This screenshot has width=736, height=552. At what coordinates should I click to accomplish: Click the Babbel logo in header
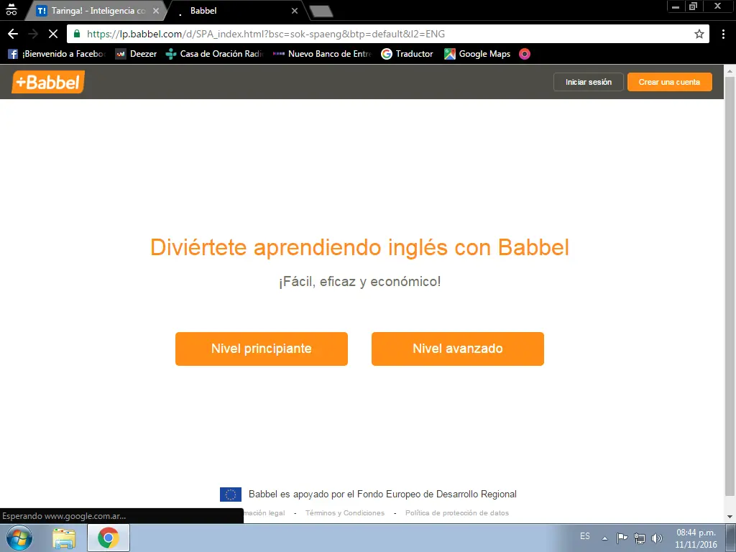48,82
